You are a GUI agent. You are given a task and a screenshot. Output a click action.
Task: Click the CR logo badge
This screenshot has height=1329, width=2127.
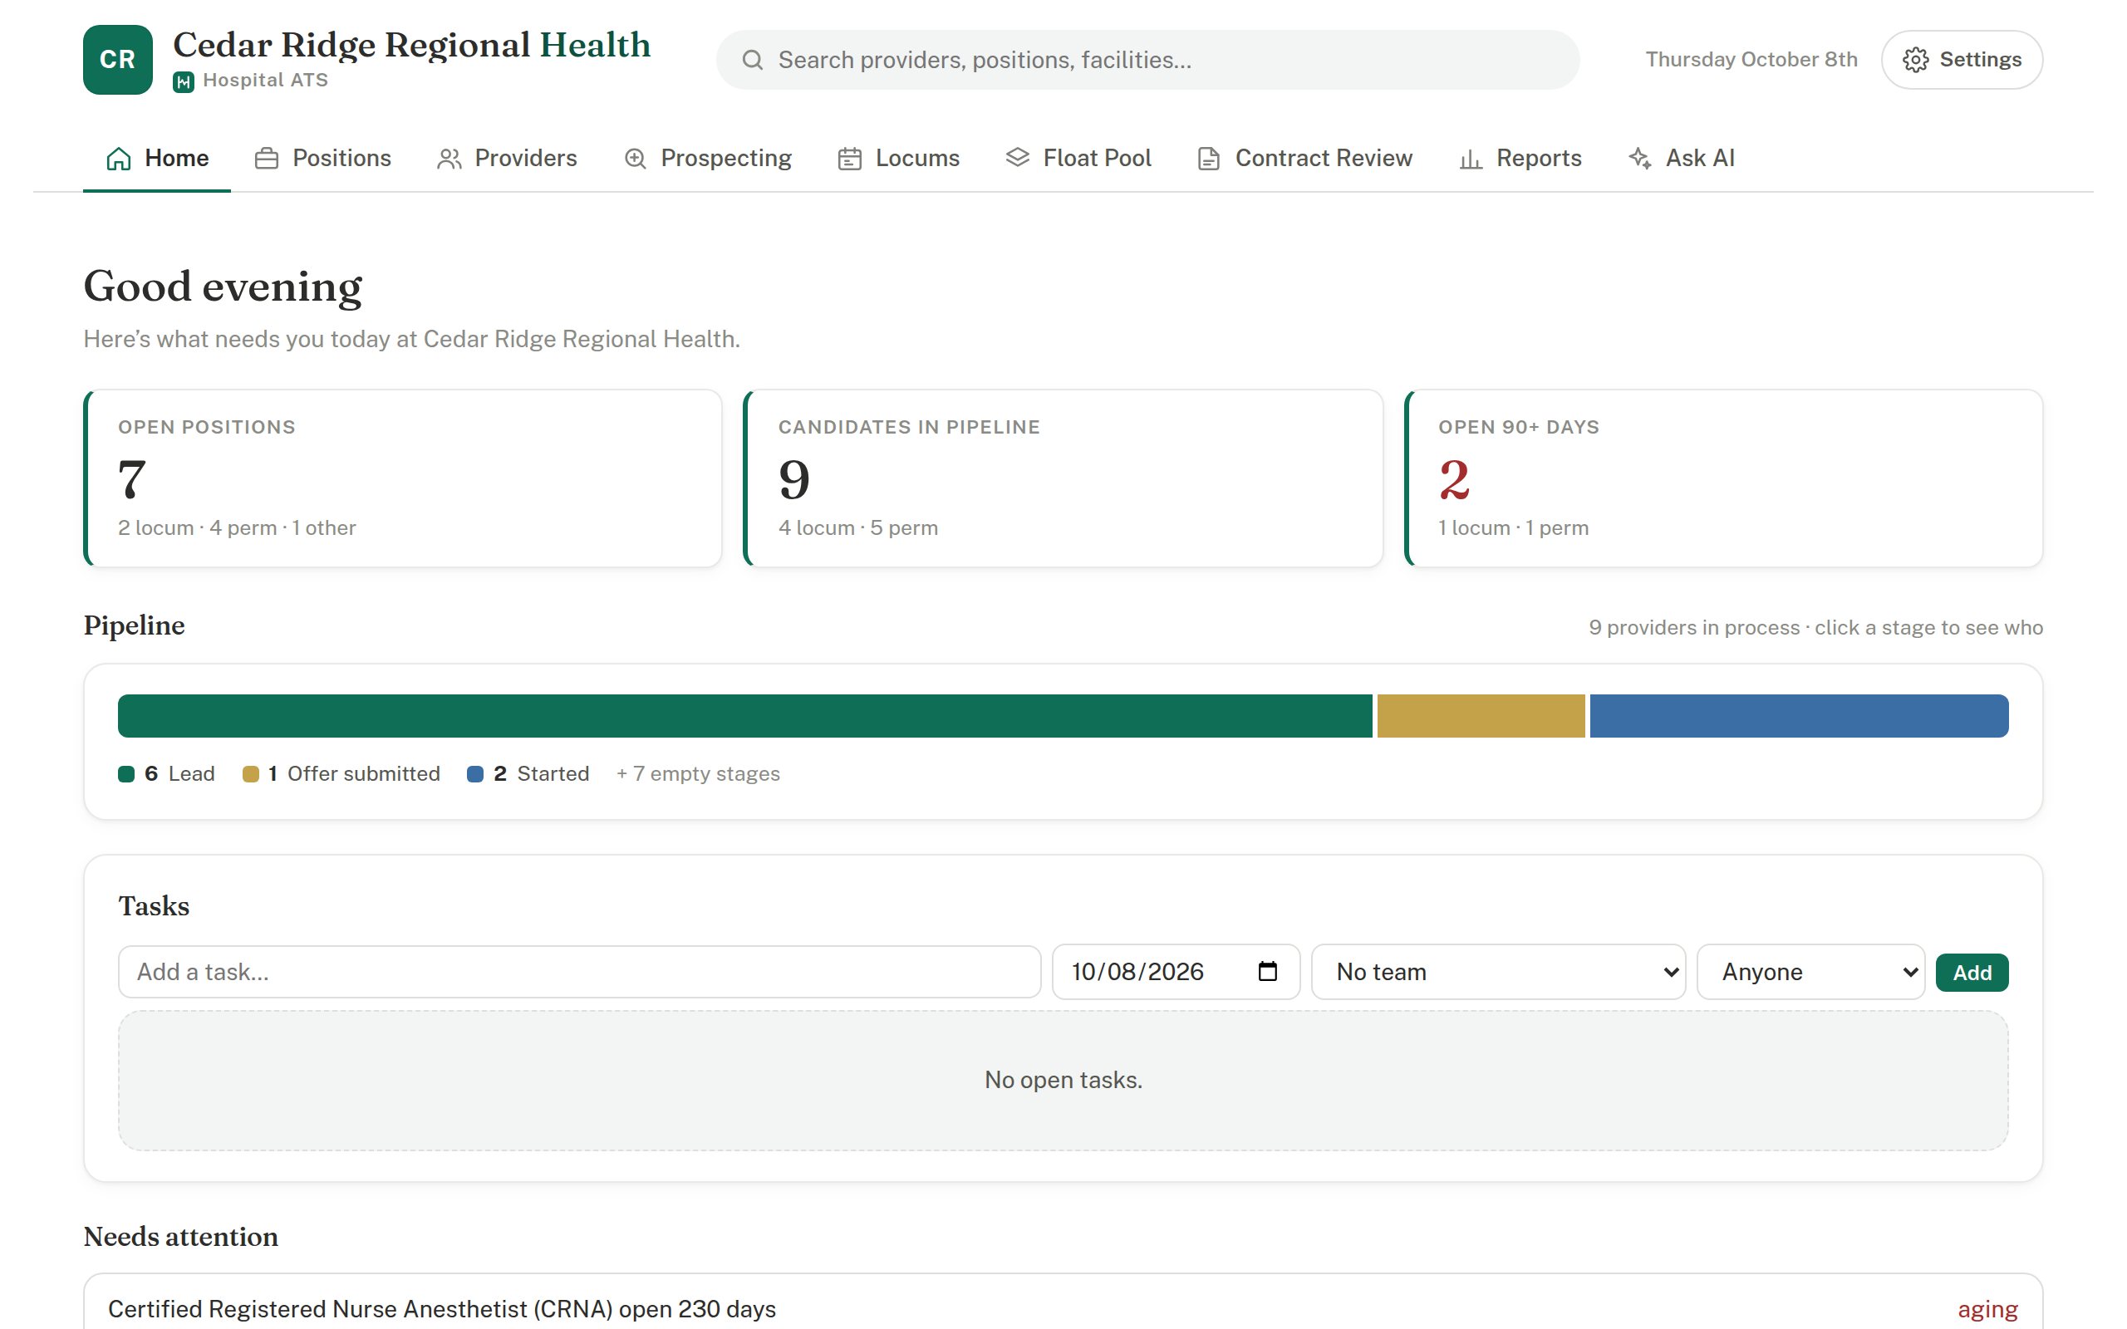pyautogui.click(x=118, y=60)
